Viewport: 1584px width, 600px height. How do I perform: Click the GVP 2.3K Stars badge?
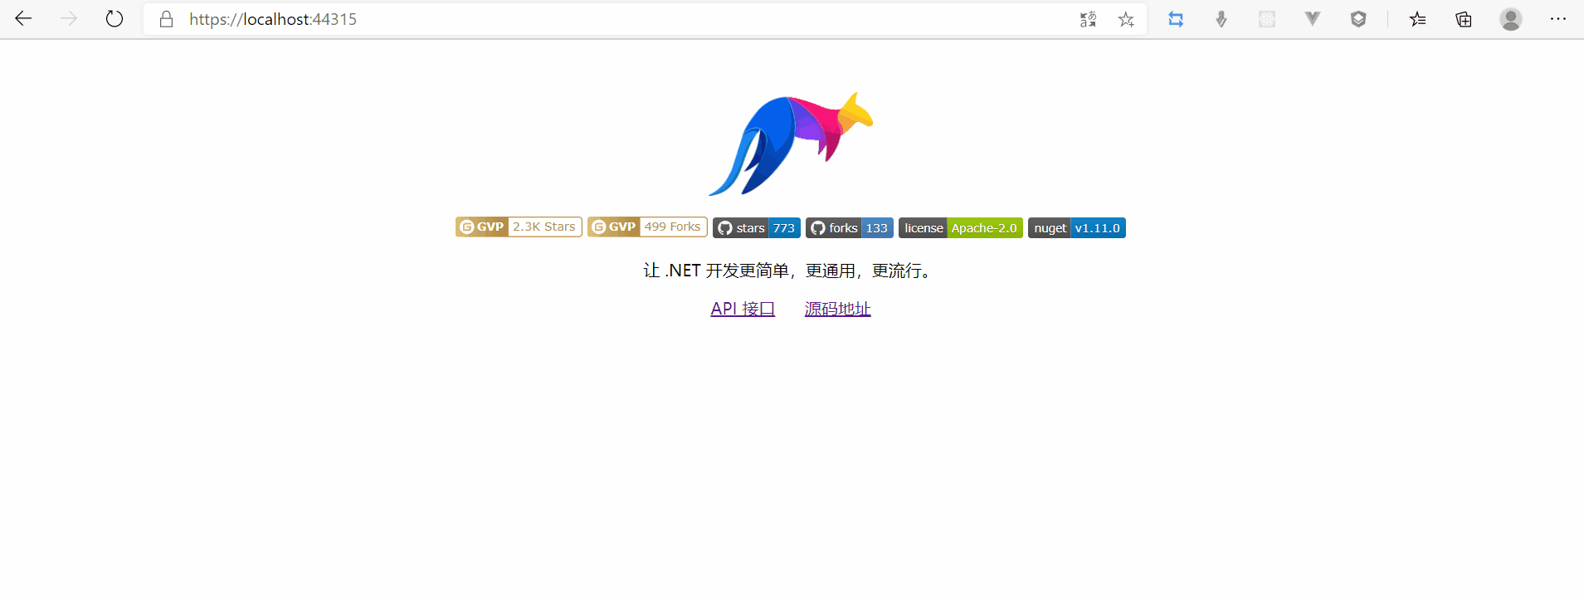tap(519, 227)
